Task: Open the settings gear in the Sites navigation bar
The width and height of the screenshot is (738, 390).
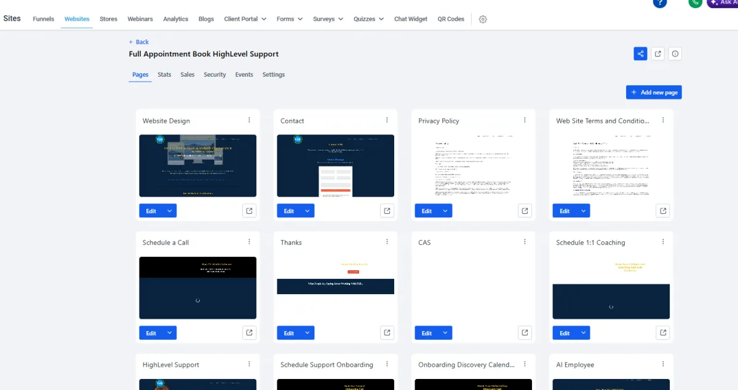Action: (x=483, y=19)
